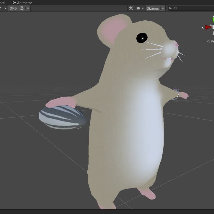Click the component editor tools icon

coord(131,8)
